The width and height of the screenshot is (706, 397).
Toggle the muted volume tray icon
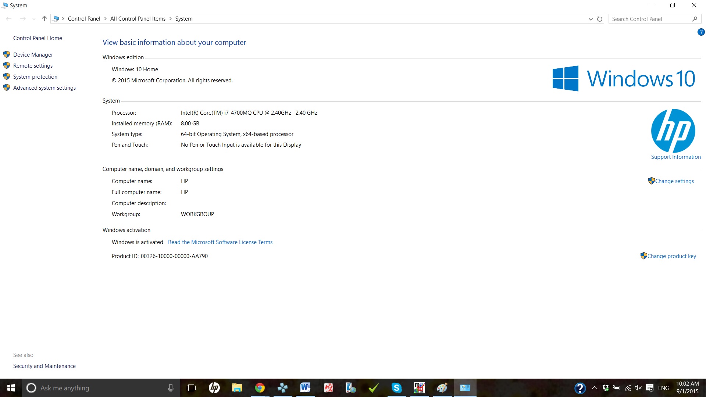[638, 388]
